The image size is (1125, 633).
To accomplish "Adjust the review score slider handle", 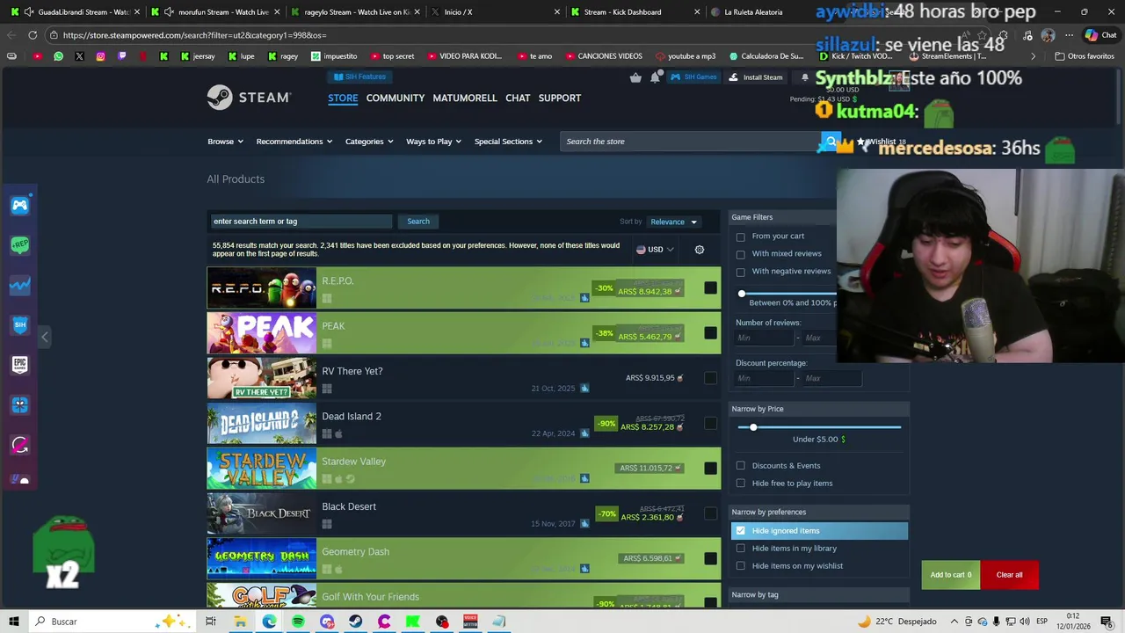I will (741, 294).
